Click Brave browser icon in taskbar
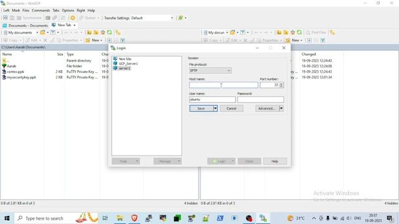 coord(135,218)
